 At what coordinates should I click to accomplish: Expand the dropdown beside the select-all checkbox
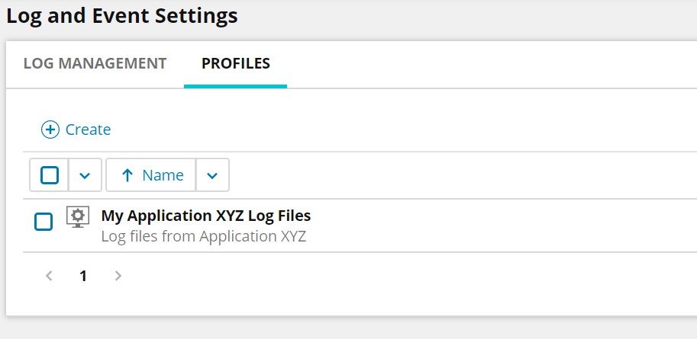tap(85, 175)
